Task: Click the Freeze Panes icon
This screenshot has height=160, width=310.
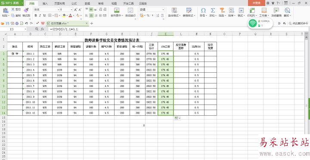Action: (276, 10)
